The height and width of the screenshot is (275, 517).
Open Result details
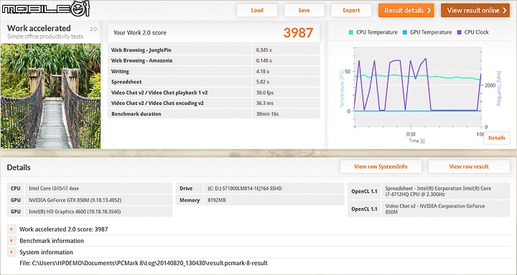(406, 10)
